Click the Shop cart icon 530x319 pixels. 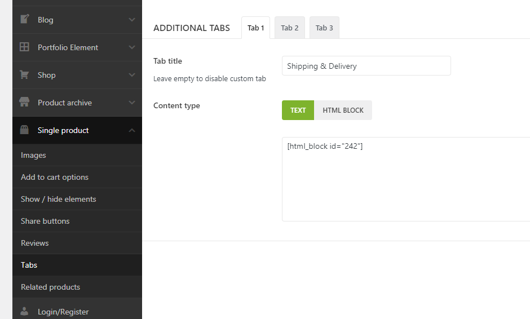coord(24,75)
